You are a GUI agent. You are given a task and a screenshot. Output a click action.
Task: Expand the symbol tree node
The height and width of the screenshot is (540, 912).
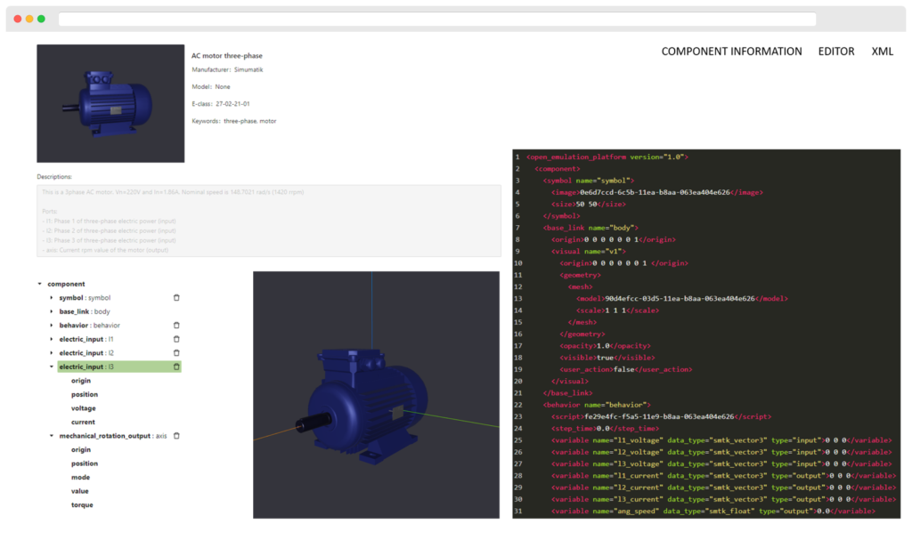tap(51, 298)
